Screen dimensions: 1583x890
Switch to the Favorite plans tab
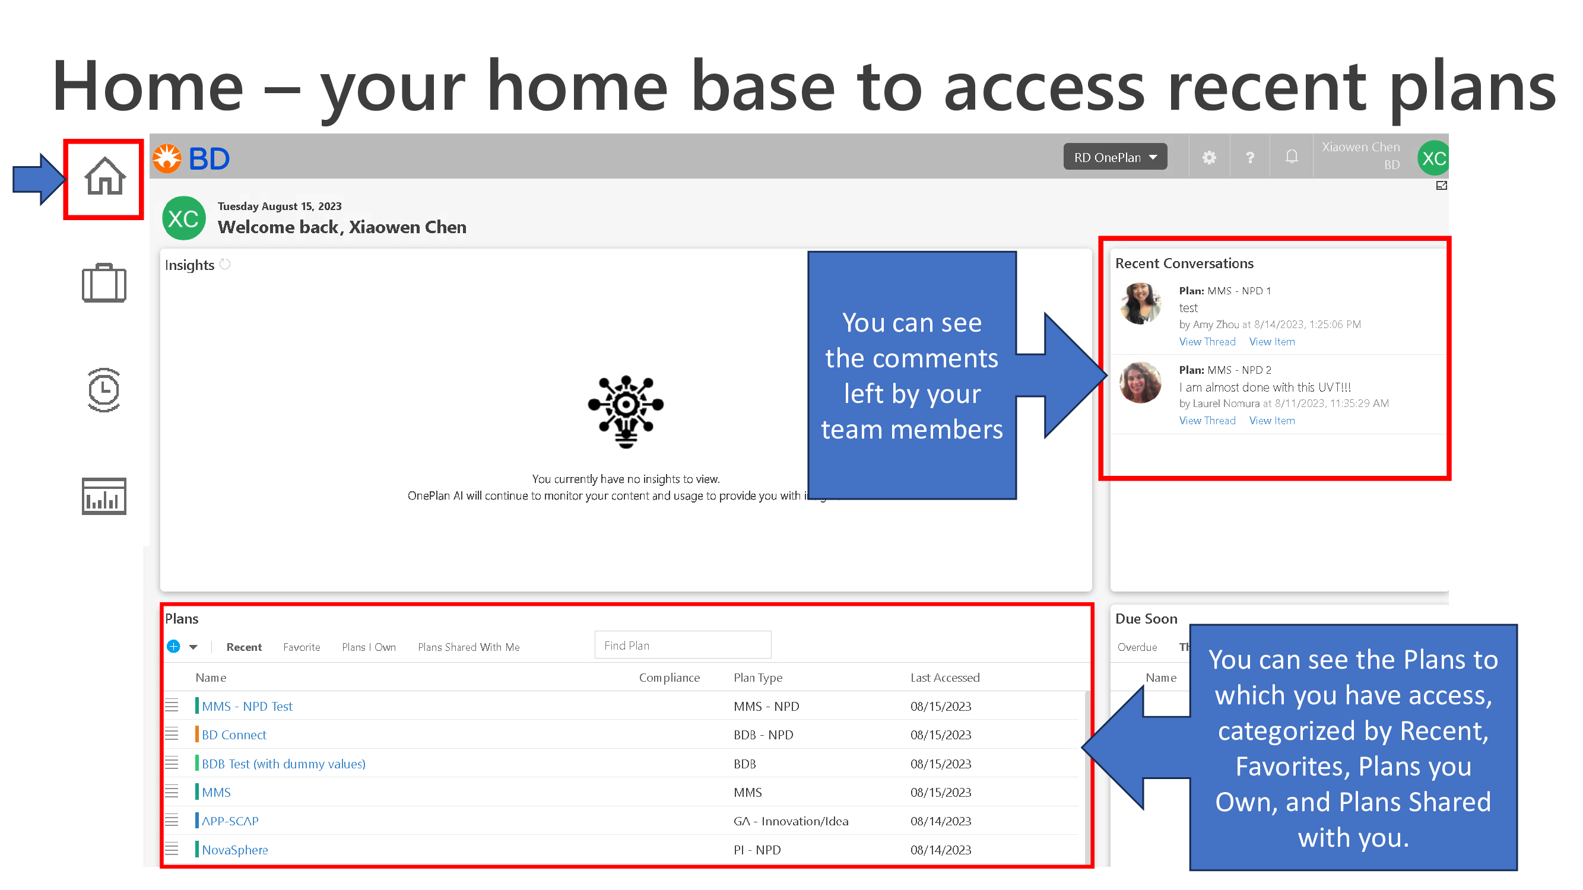point(302,647)
